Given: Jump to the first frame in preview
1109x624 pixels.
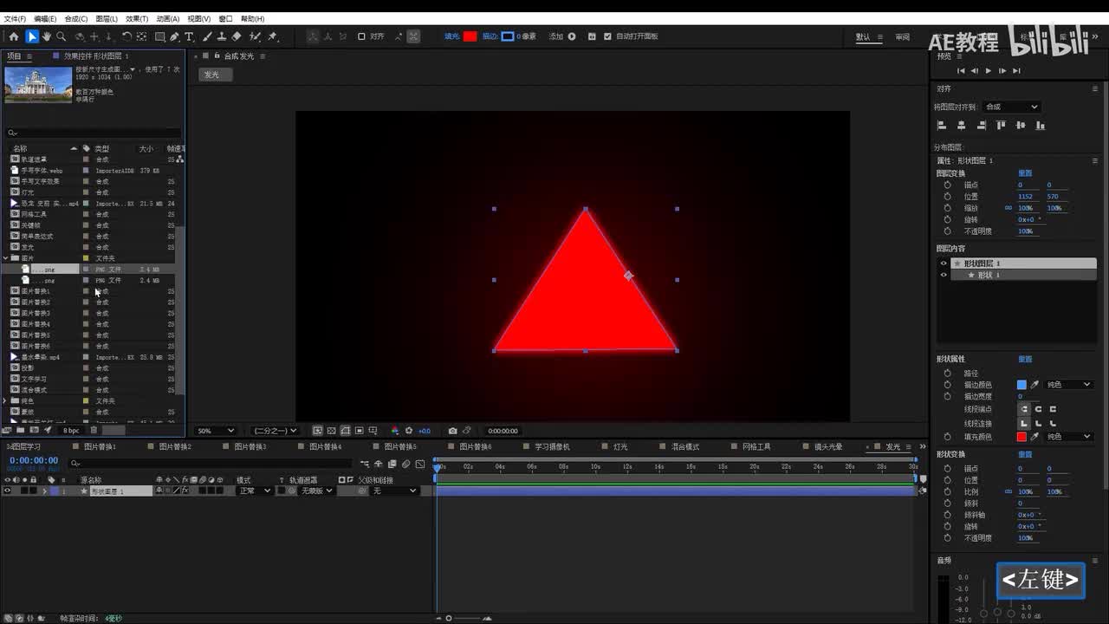Looking at the screenshot, I should click(961, 71).
